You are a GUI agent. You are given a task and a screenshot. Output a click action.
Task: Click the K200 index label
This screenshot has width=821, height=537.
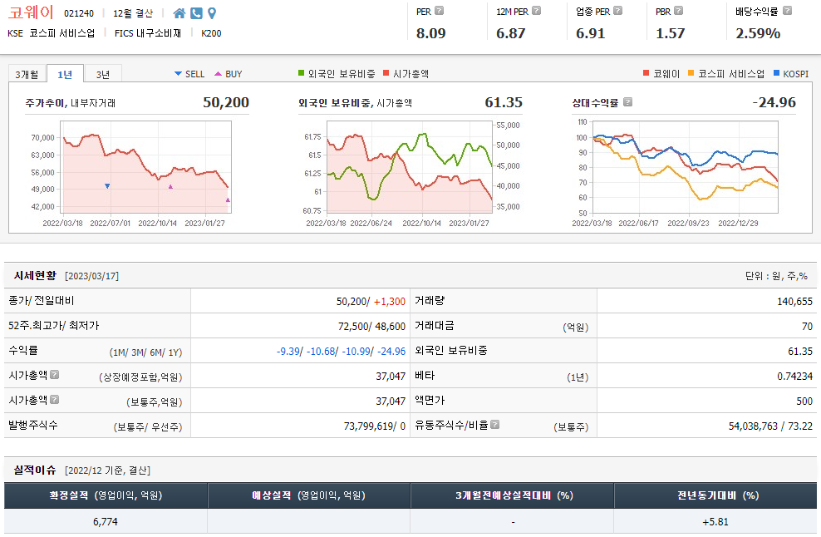pyautogui.click(x=212, y=33)
